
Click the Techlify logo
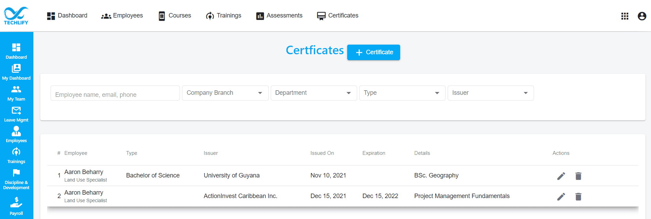(x=16, y=16)
